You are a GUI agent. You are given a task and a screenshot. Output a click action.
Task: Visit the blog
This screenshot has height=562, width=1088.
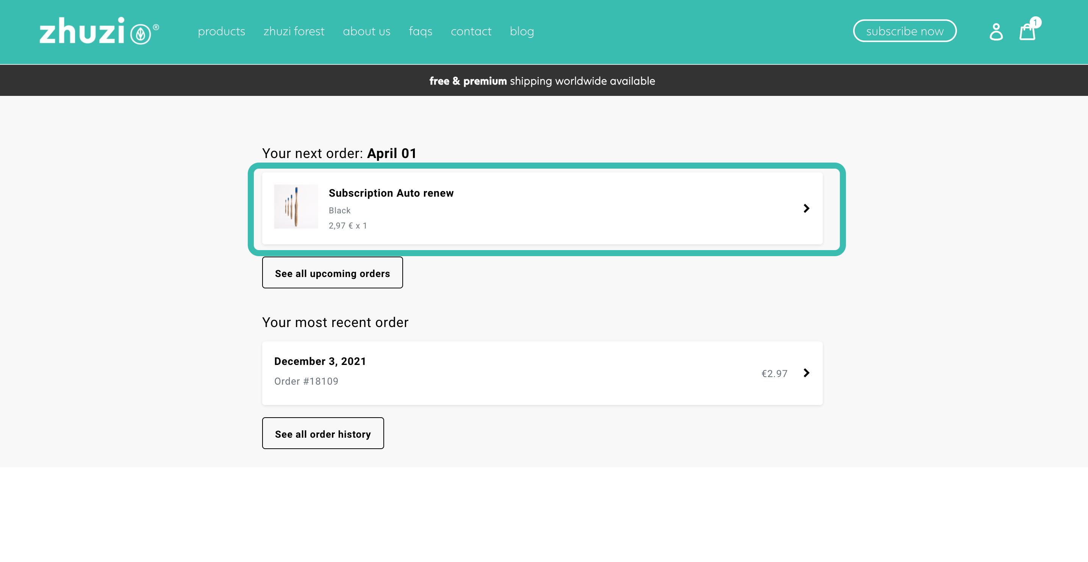coord(522,31)
